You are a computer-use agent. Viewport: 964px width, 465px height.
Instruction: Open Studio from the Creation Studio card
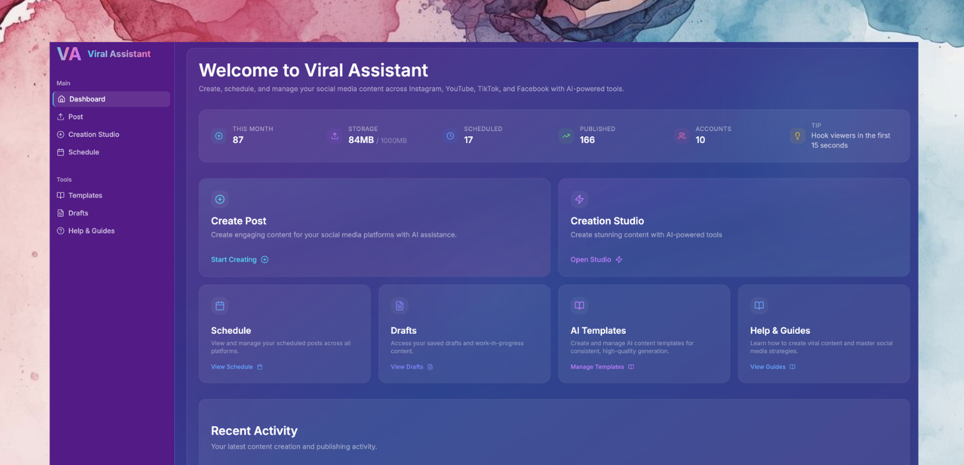click(591, 259)
